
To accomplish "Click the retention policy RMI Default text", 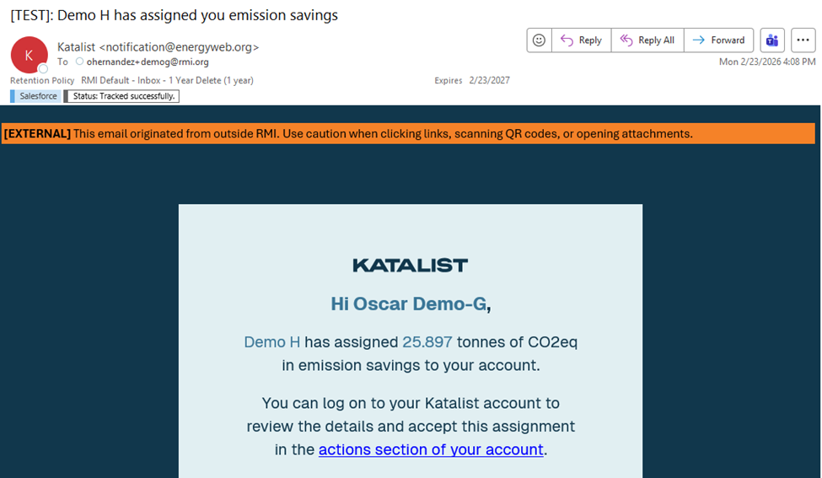I will coord(167,81).
